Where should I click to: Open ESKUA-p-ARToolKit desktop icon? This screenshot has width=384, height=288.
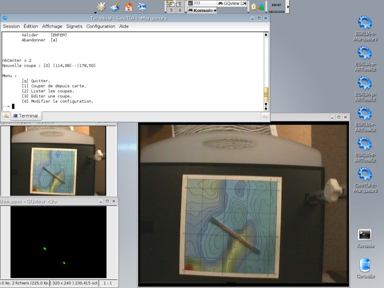tap(365, 89)
